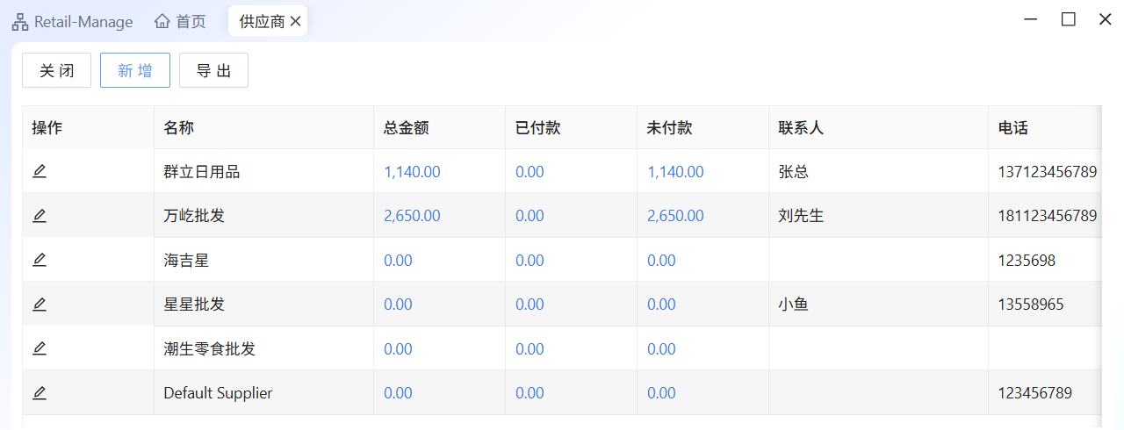Export the list using 导出
The width and height of the screenshot is (1124, 430).
click(213, 71)
